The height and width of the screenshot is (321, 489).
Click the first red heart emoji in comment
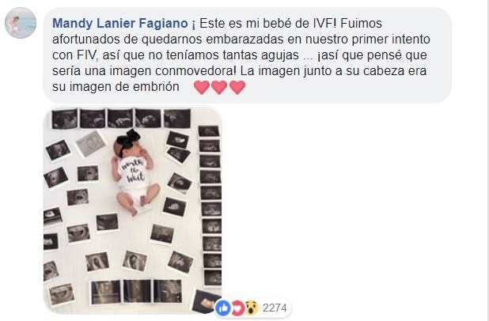pyautogui.click(x=202, y=87)
